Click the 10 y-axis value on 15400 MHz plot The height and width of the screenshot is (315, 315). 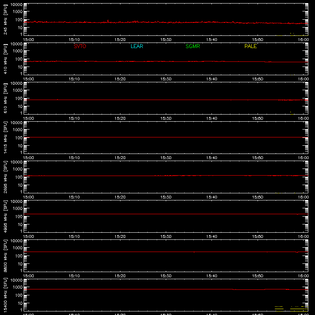coord(20,303)
